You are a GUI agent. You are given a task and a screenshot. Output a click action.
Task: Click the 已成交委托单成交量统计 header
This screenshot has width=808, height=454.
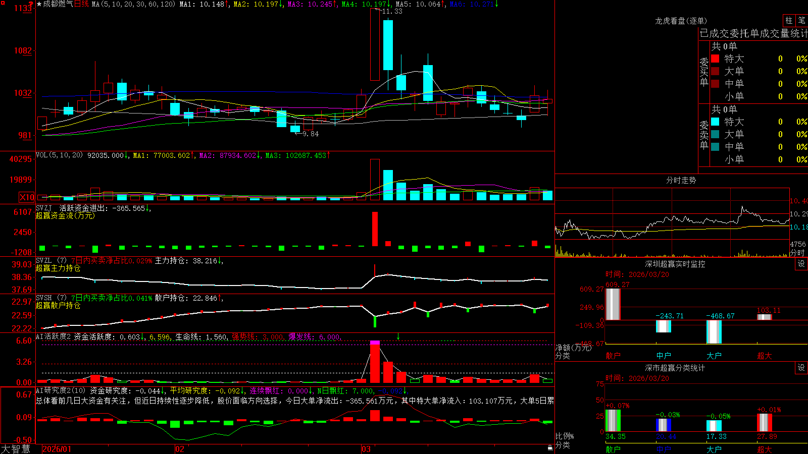click(x=753, y=33)
